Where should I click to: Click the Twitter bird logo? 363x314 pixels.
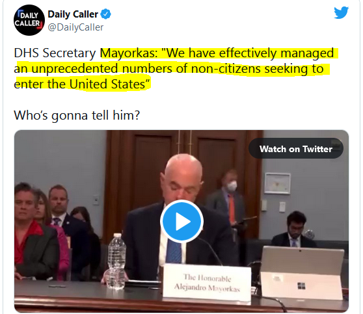pos(341,13)
